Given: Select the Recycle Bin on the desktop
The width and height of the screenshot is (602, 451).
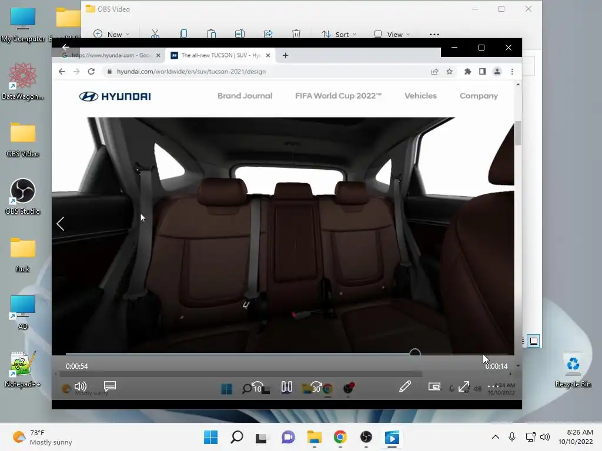Looking at the screenshot, I should [x=573, y=370].
